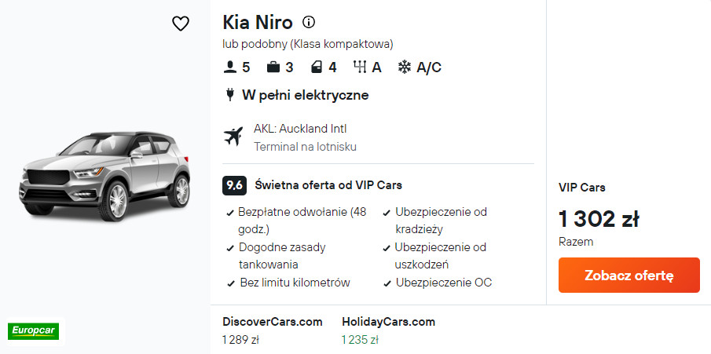Click the Bez limitu kilometrów feature

pos(294,283)
